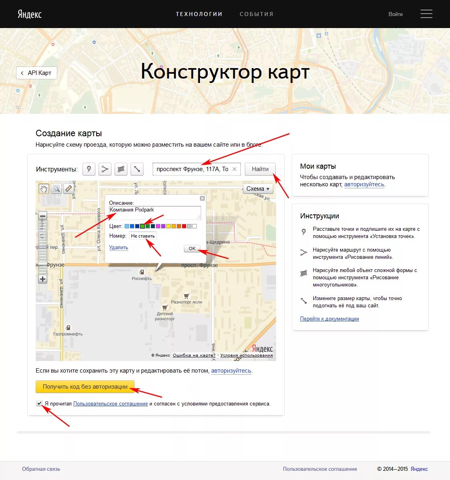Viewport: 450px width, 480px height.
Task: Click Получить код без авторизации button
Action: click(85, 387)
